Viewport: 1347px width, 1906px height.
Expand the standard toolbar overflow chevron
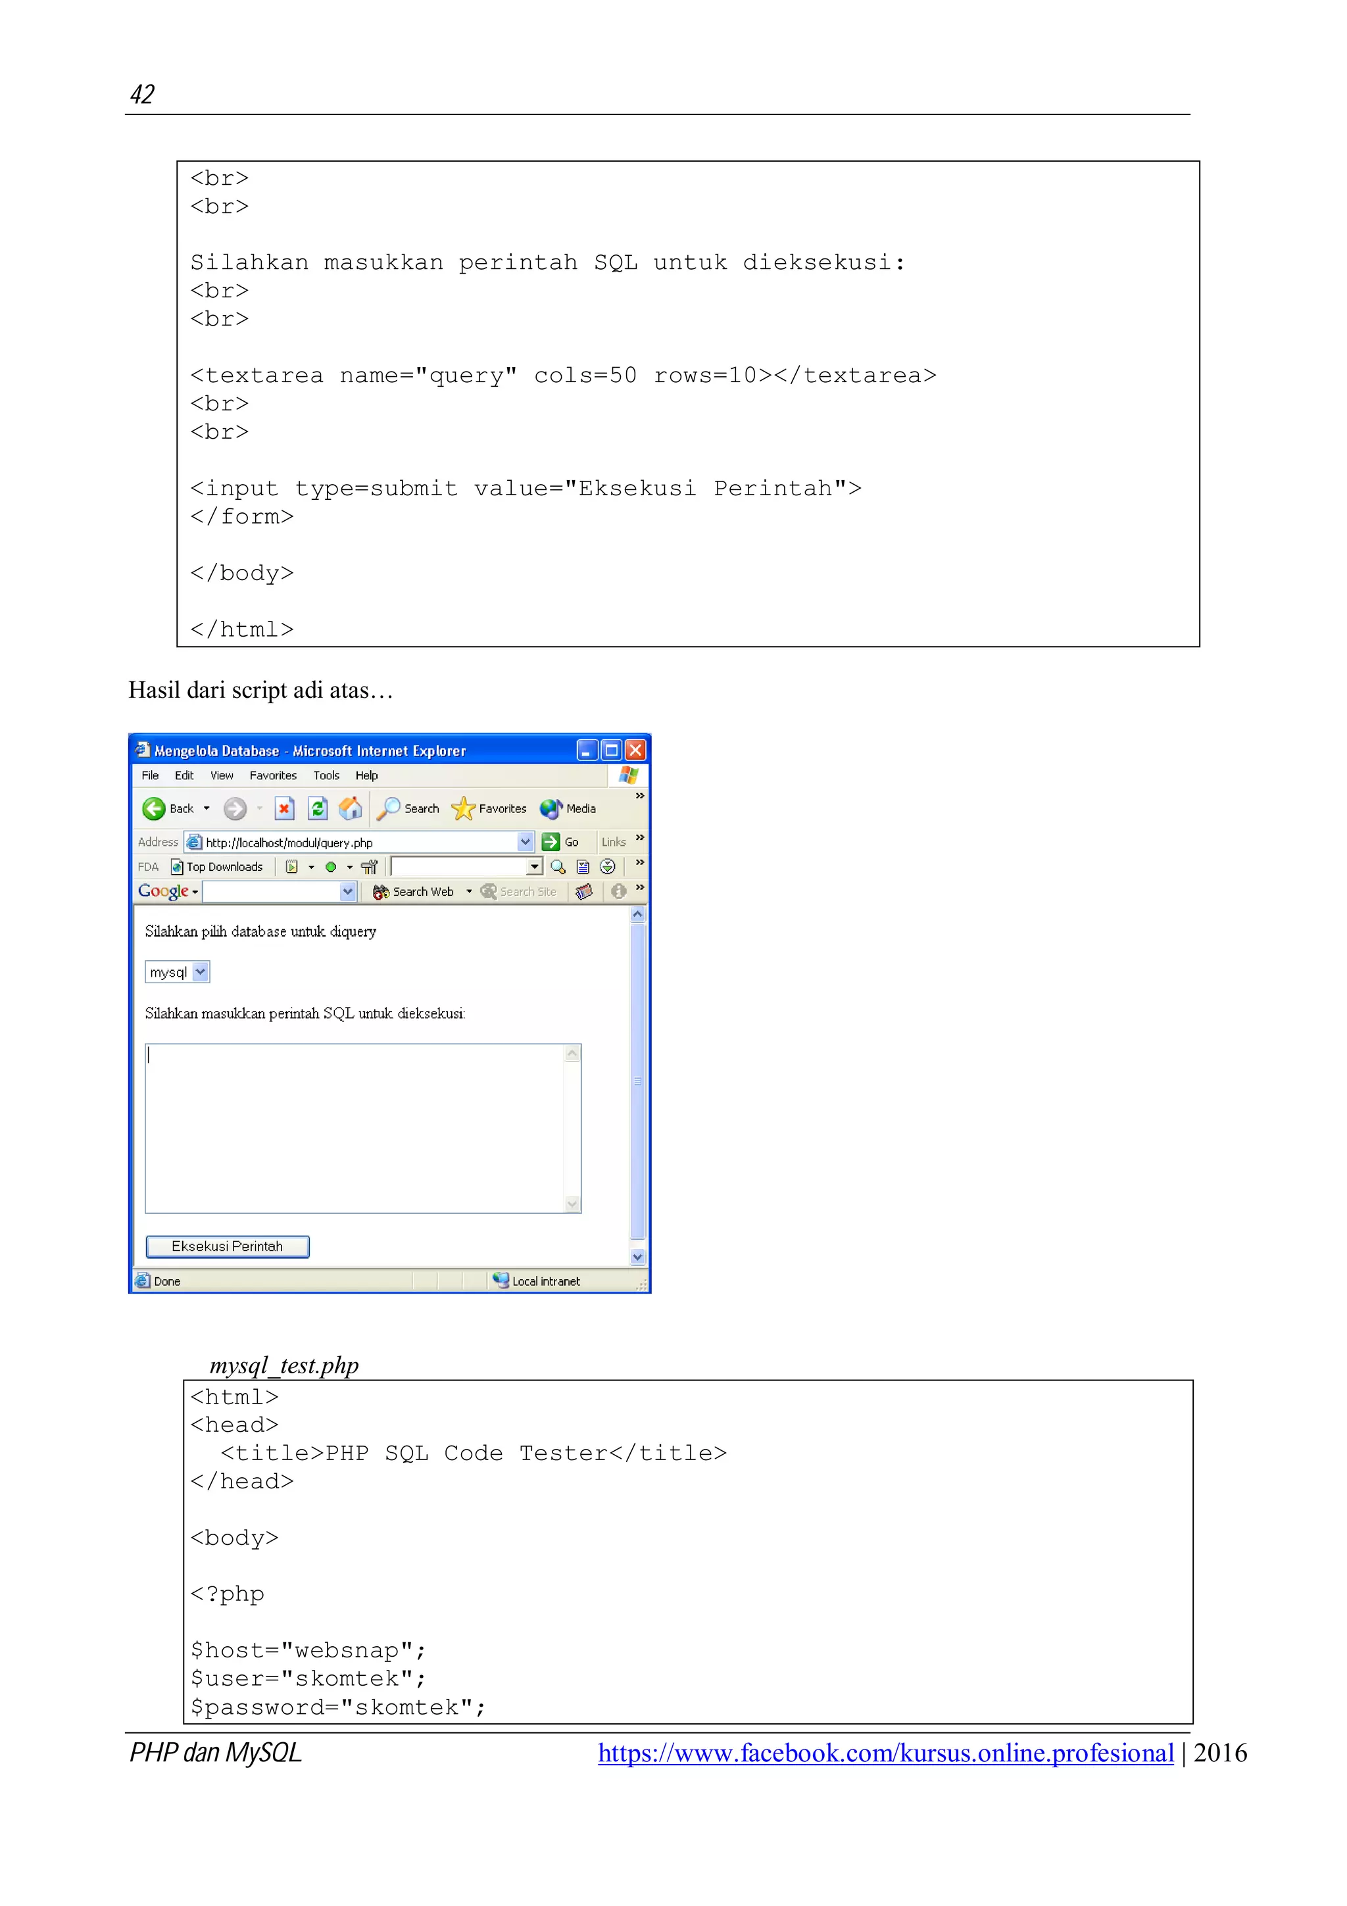point(640,796)
